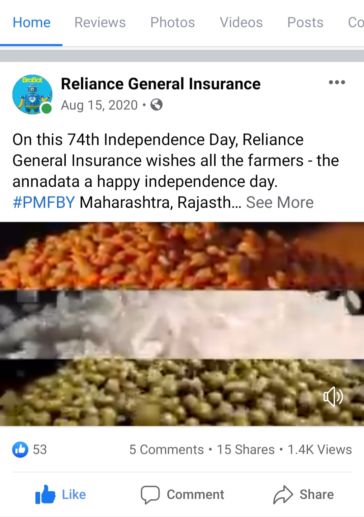Viewport: 364px width, 517px height.
Task: Switch to the Photos tab
Action: coord(172,23)
